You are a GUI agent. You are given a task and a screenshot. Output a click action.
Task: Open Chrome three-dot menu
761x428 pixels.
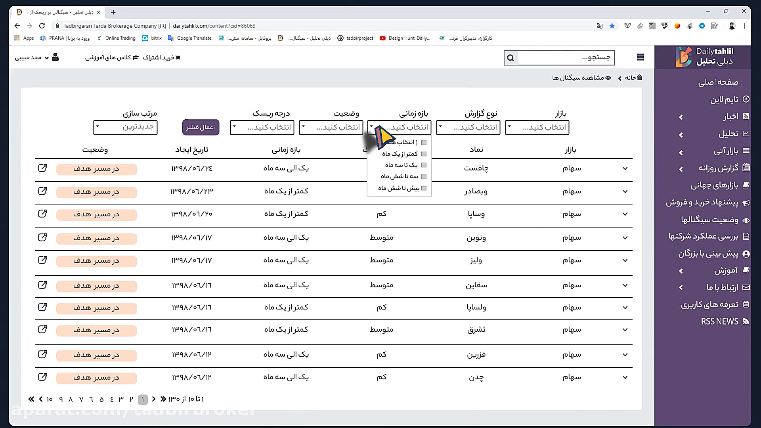[x=744, y=26]
